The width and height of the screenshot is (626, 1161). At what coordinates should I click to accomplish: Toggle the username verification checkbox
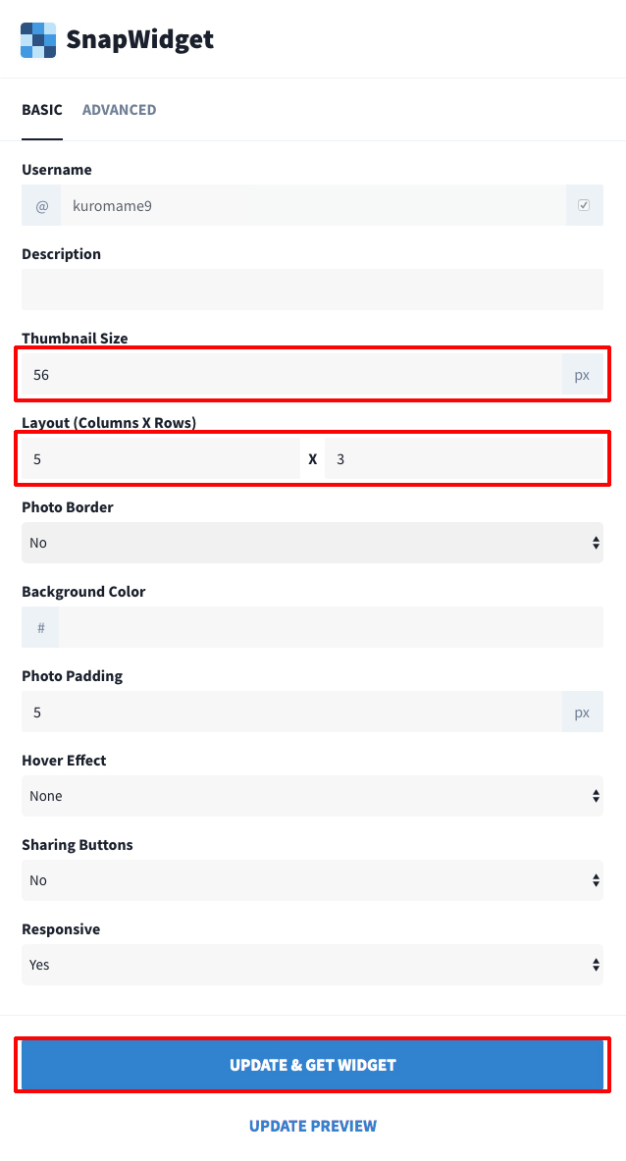[x=584, y=205]
